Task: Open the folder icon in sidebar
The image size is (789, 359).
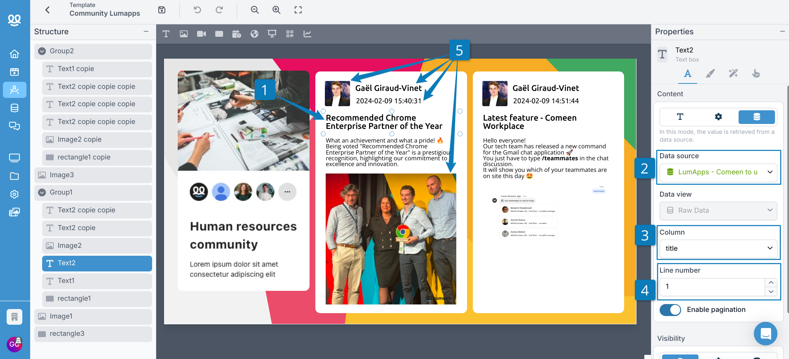Action: (14, 176)
